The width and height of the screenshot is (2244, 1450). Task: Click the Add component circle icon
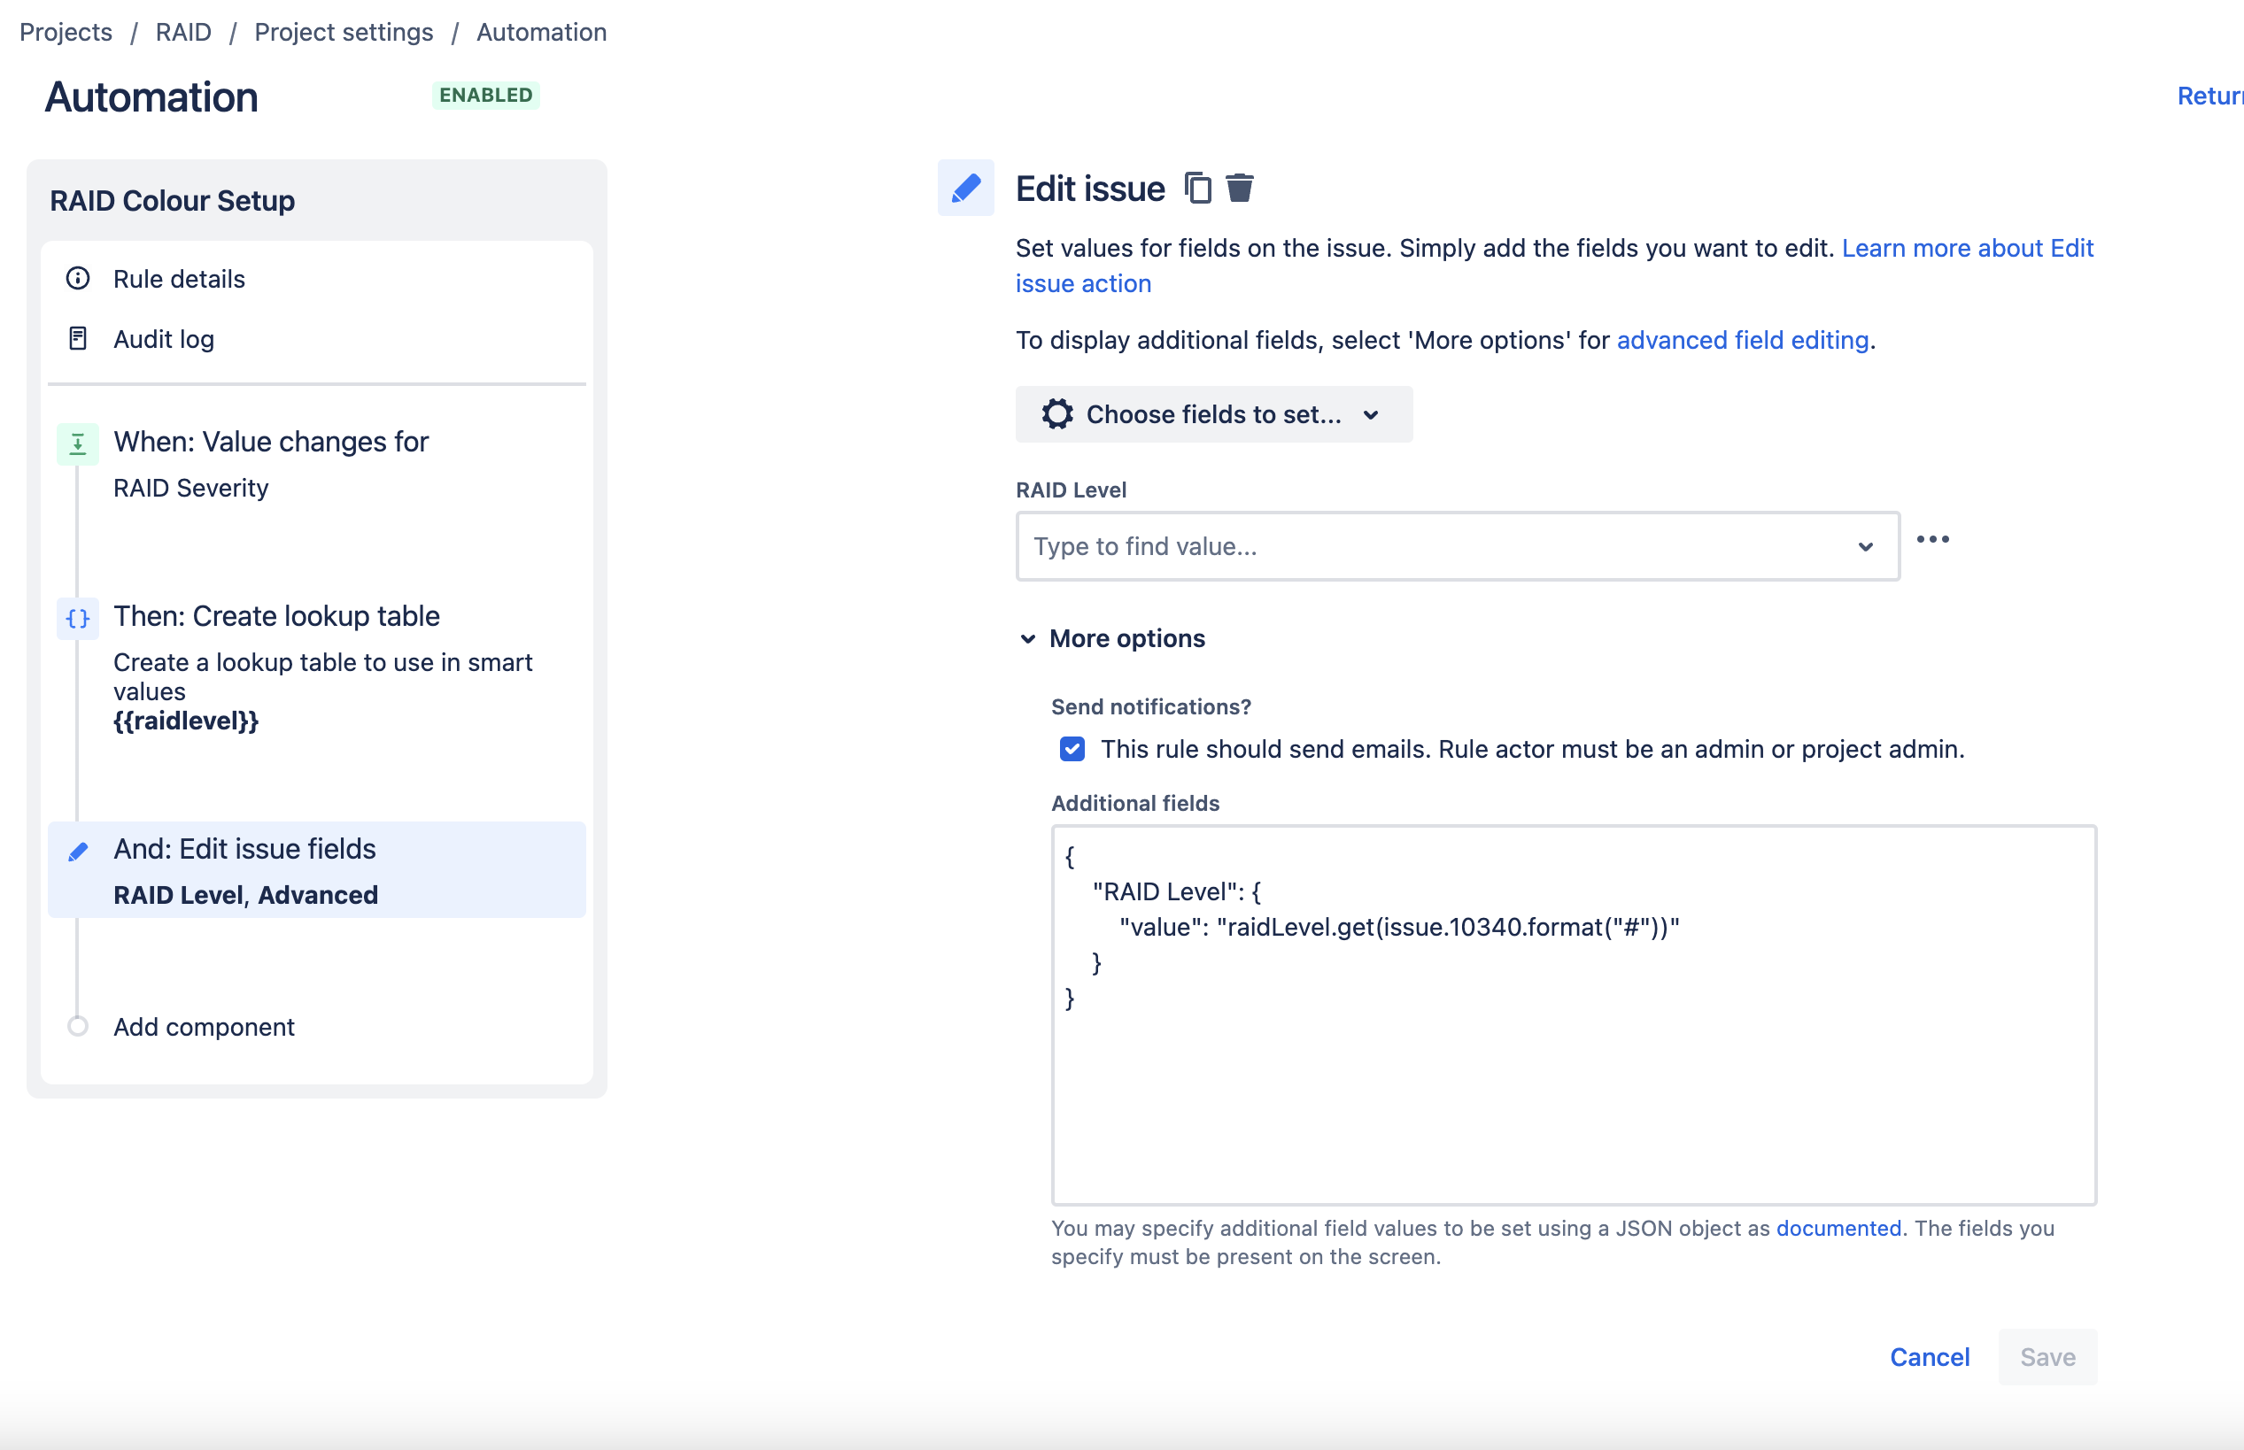[77, 1027]
